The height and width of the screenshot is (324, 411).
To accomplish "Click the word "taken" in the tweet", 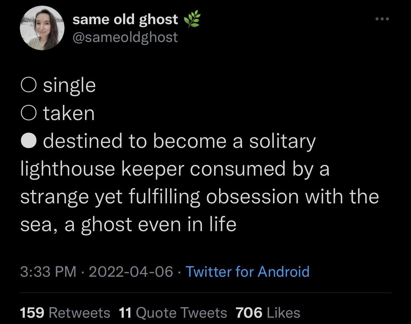I will (x=69, y=113).
